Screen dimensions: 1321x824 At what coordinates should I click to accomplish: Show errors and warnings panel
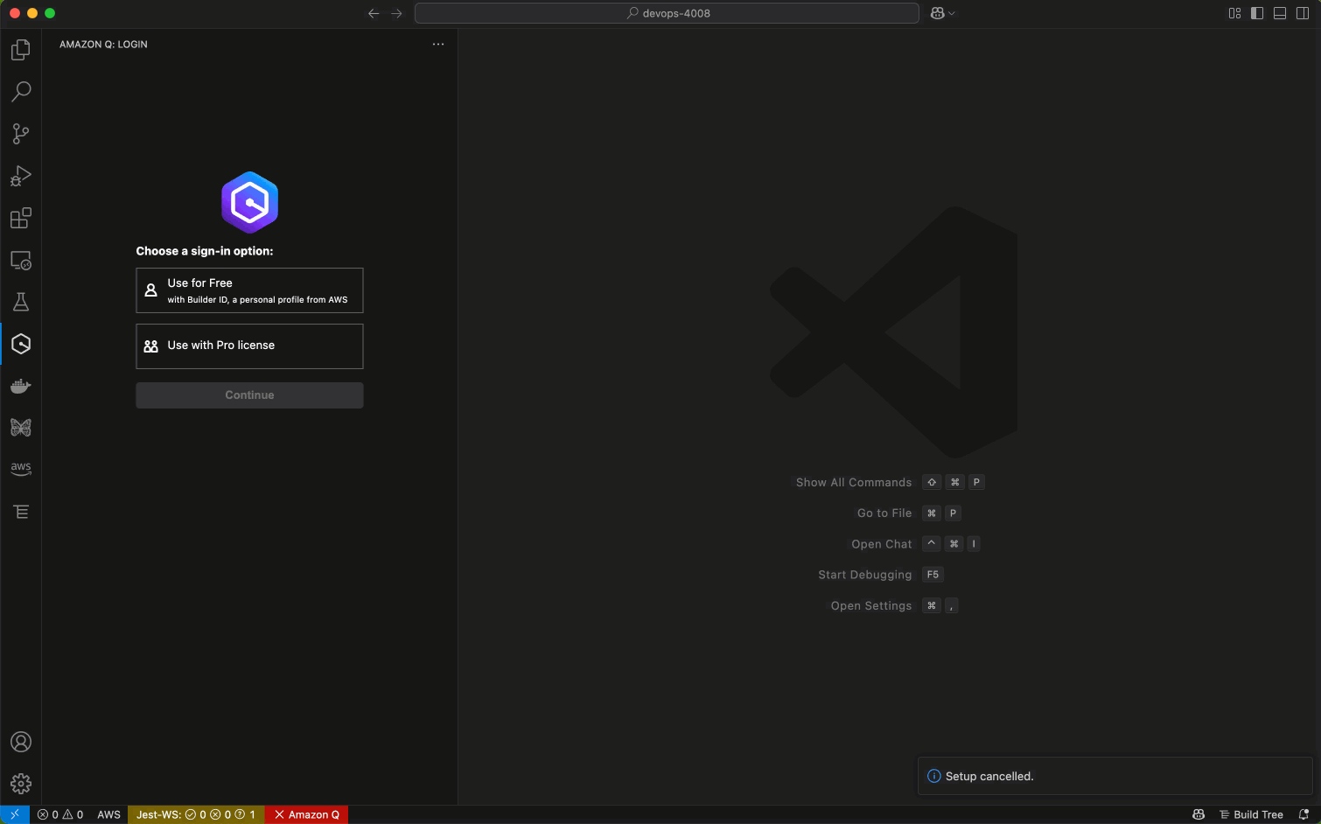(x=60, y=814)
